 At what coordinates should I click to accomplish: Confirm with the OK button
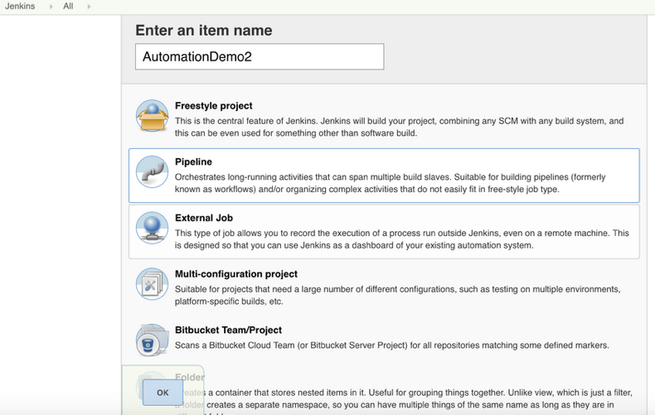pyautogui.click(x=163, y=393)
